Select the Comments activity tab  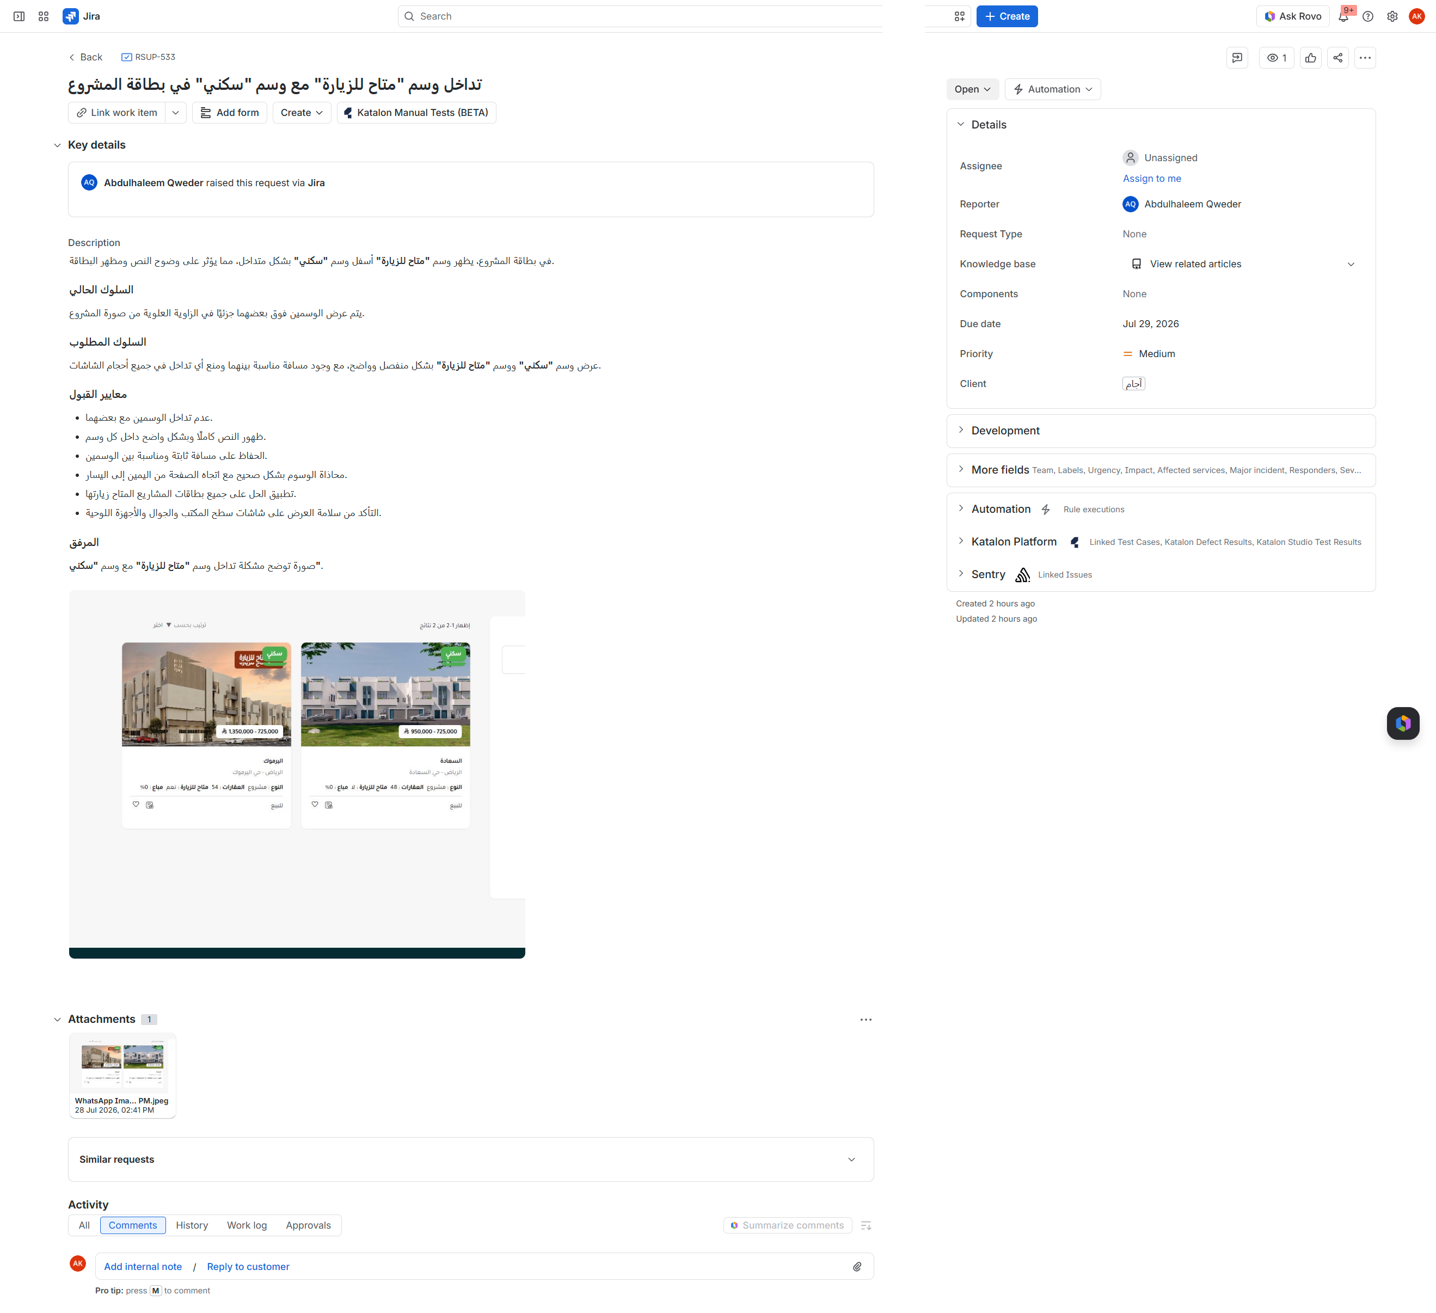click(132, 1225)
